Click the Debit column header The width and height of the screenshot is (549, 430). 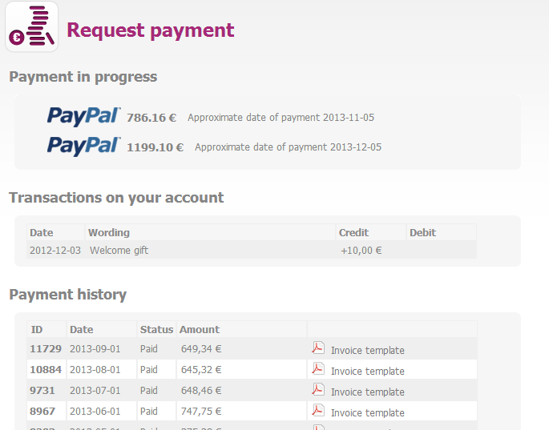[x=422, y=232]
